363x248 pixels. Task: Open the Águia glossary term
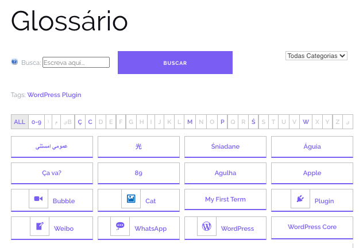tap(312, 146)
